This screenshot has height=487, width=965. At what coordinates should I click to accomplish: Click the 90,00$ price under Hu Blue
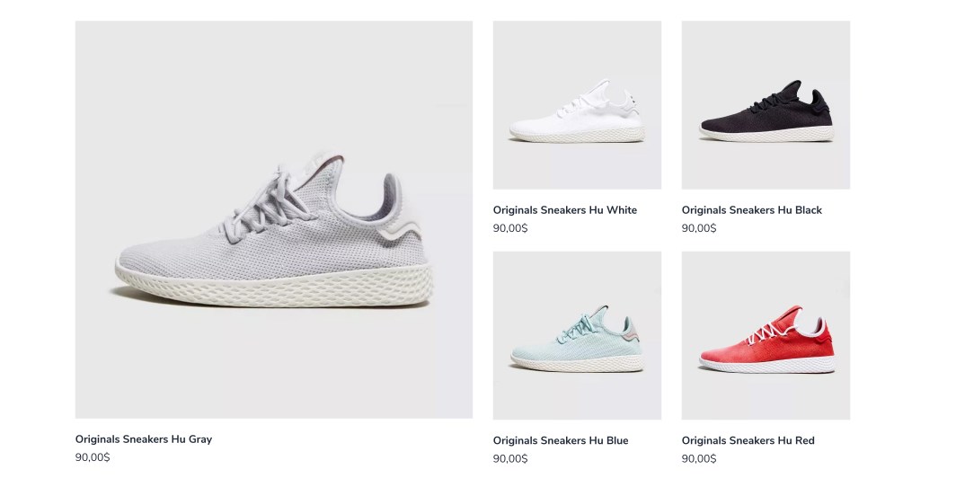pos(510,458)
